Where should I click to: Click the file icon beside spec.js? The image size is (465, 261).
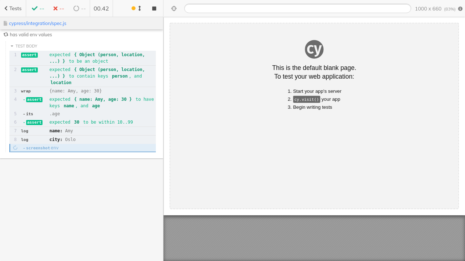click(5, 23)
